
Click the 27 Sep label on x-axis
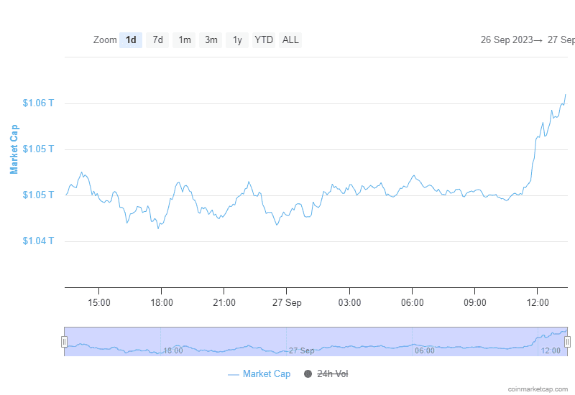(287, 303)
